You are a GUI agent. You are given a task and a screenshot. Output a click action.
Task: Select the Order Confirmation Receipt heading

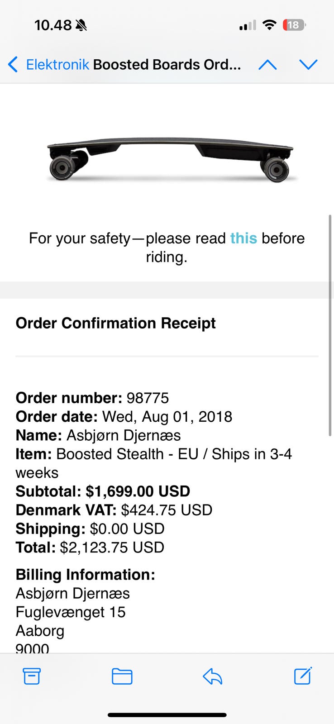[x=115, y=323]
